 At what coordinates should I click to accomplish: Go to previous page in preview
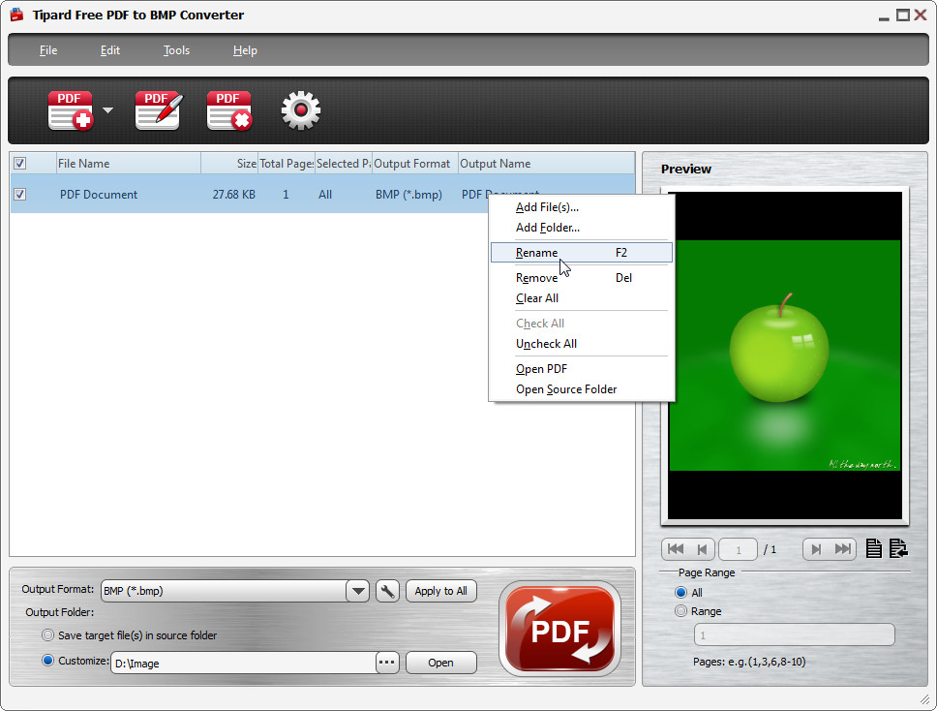pos(702,549)
